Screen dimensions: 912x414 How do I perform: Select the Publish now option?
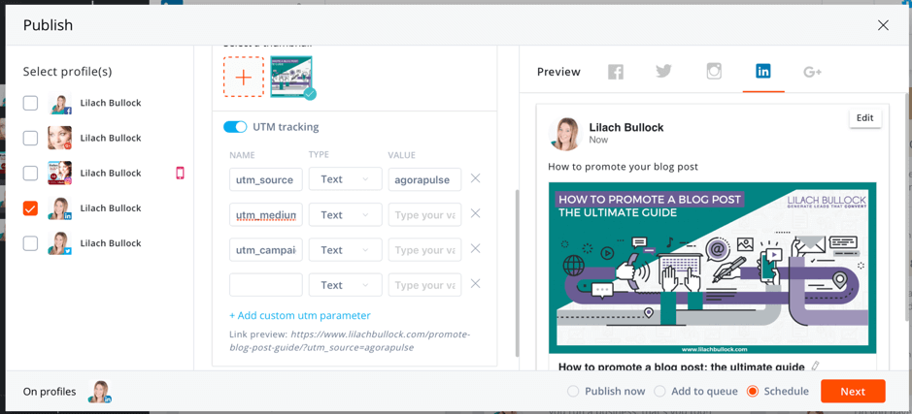point(573,392)
